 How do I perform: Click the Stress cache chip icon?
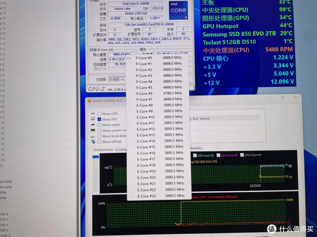pos(93,125)
